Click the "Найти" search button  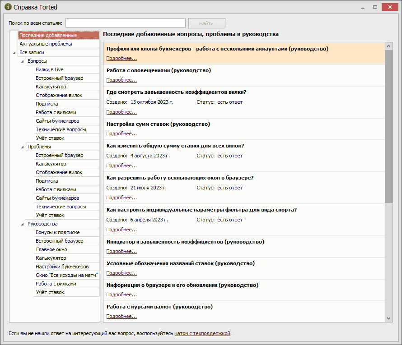pyautogui.click(x=206, y=23)
